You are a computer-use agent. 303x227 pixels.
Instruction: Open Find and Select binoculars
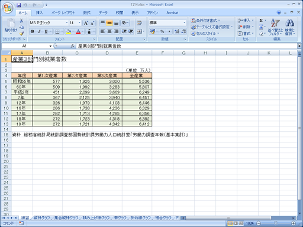click(x=289, y=27)
